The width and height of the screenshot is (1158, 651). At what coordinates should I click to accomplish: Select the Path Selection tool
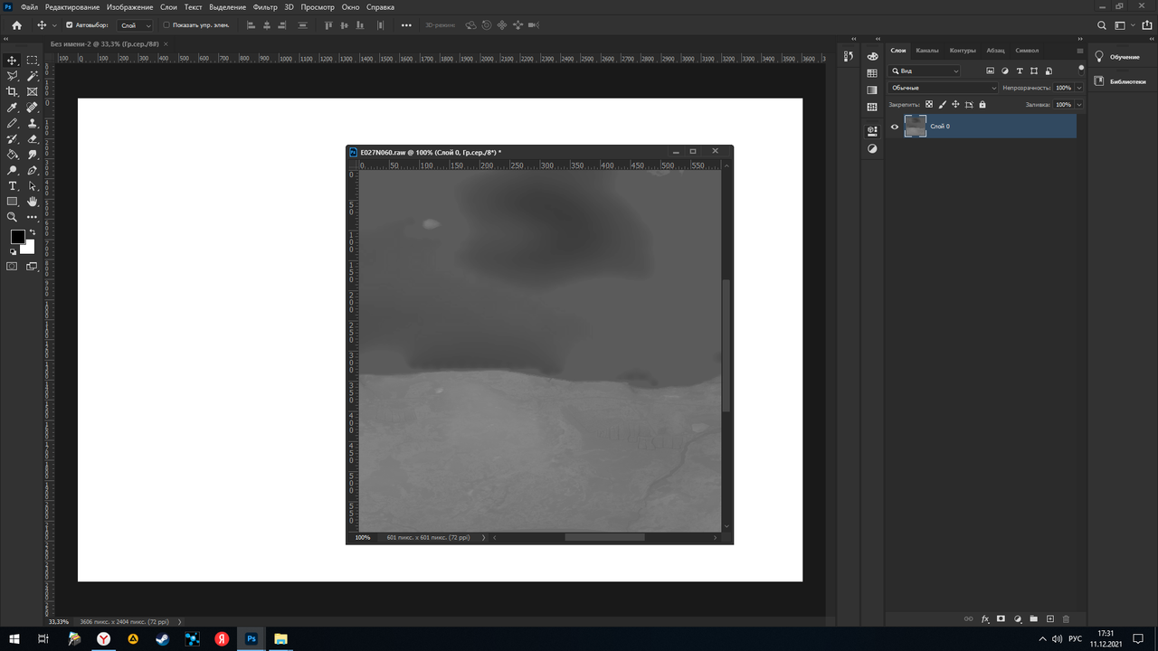(33, 185)
